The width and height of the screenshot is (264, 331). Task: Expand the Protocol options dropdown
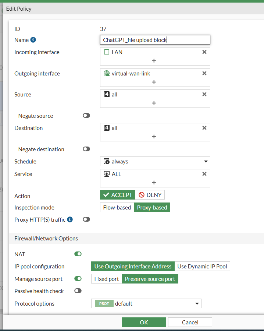[x=146, y=304]
